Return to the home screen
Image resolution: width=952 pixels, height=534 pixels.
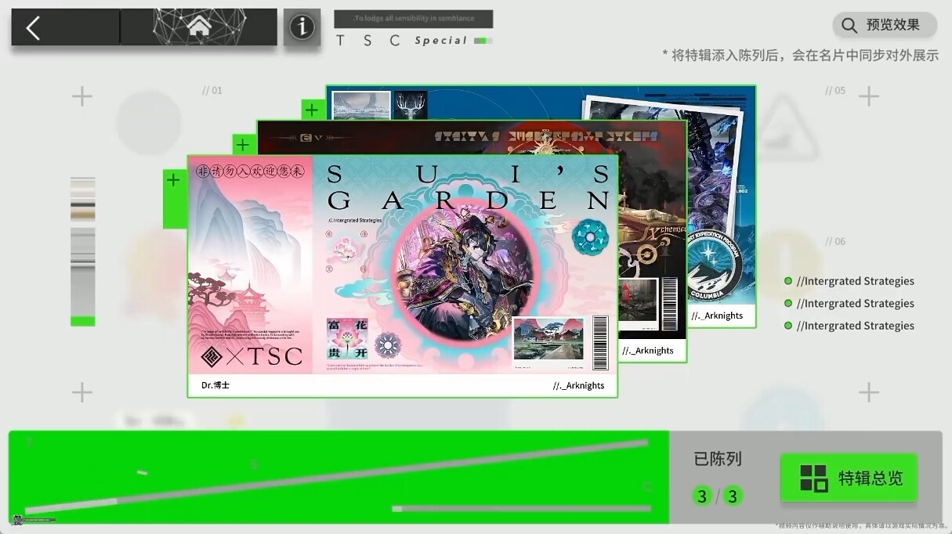coord(199,27)
